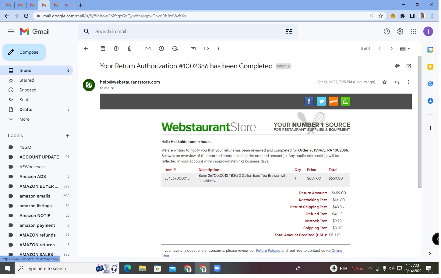Open the Return Policies link
The height and width of the screenshot is (278, 441).
[x=268, y=251]
